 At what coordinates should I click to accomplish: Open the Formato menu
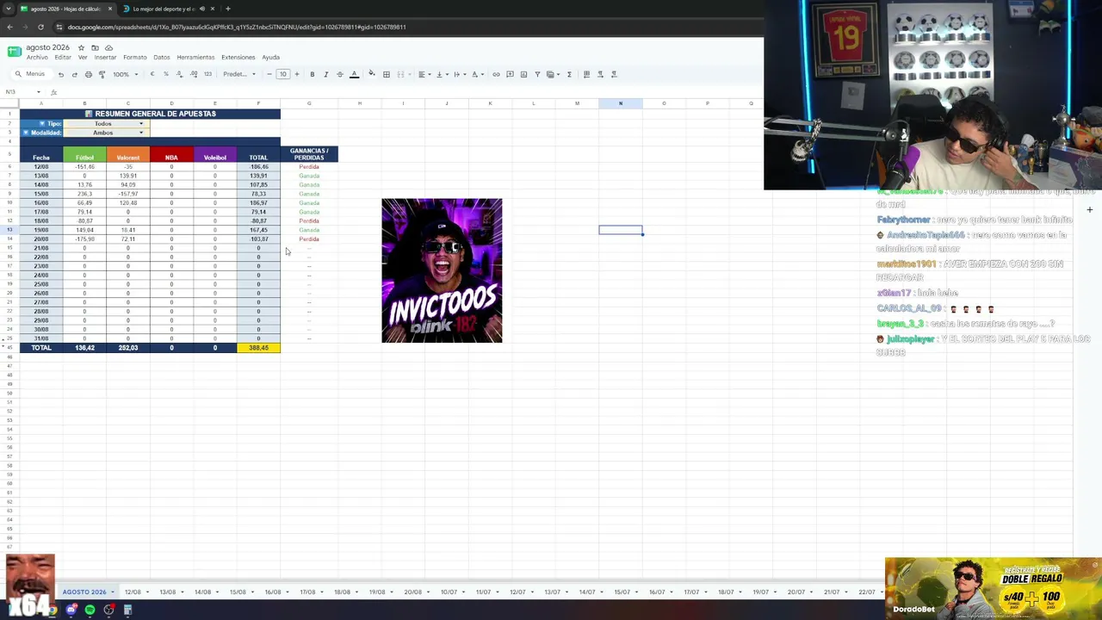click(x=135, y=58)
